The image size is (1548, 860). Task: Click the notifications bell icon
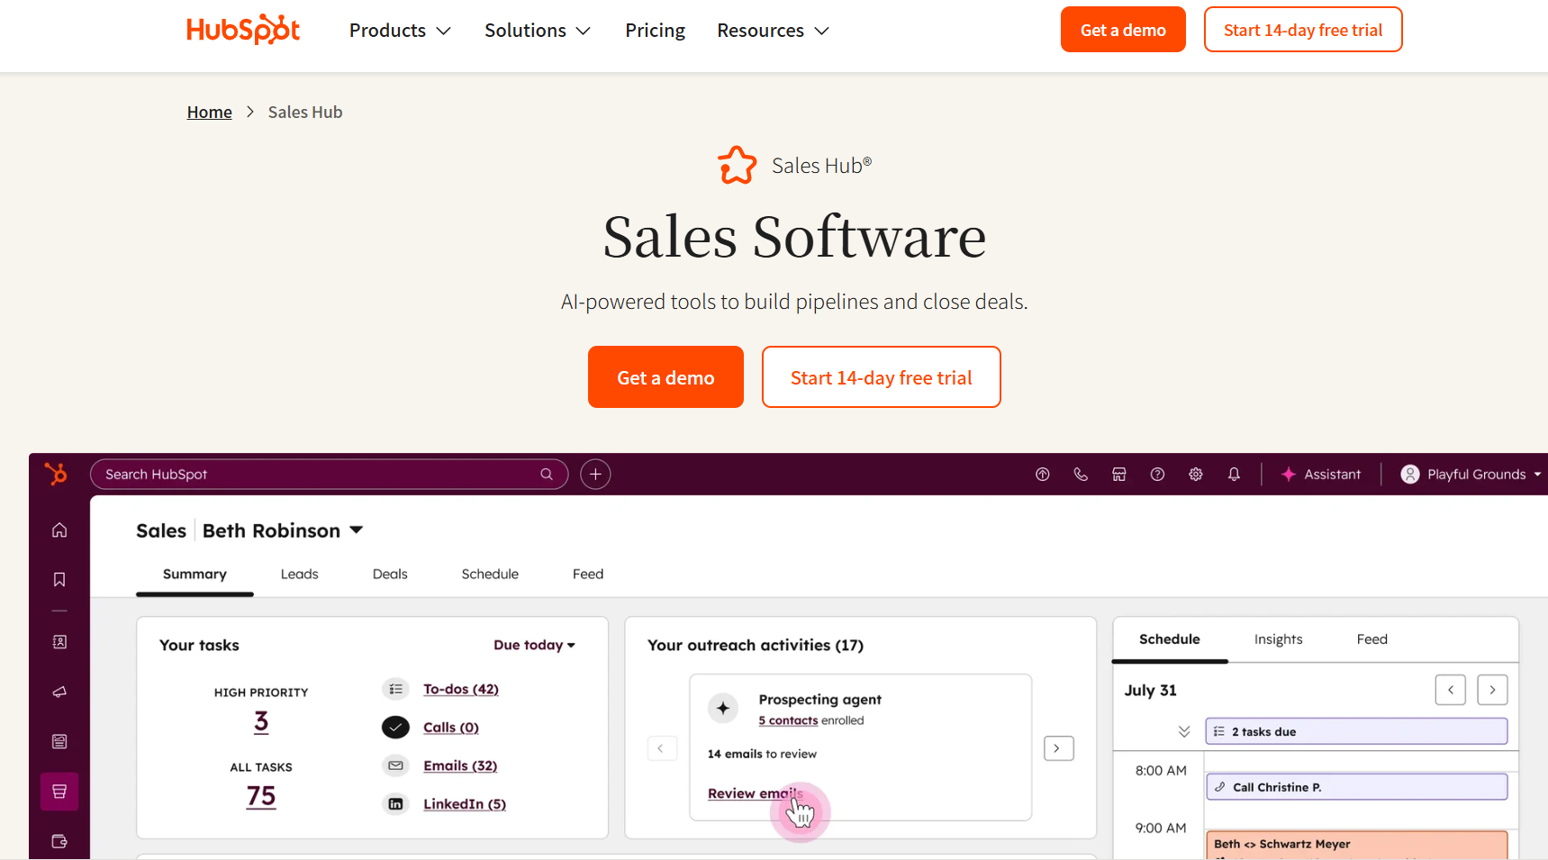pyautogui.click(x=1234, y=475)
